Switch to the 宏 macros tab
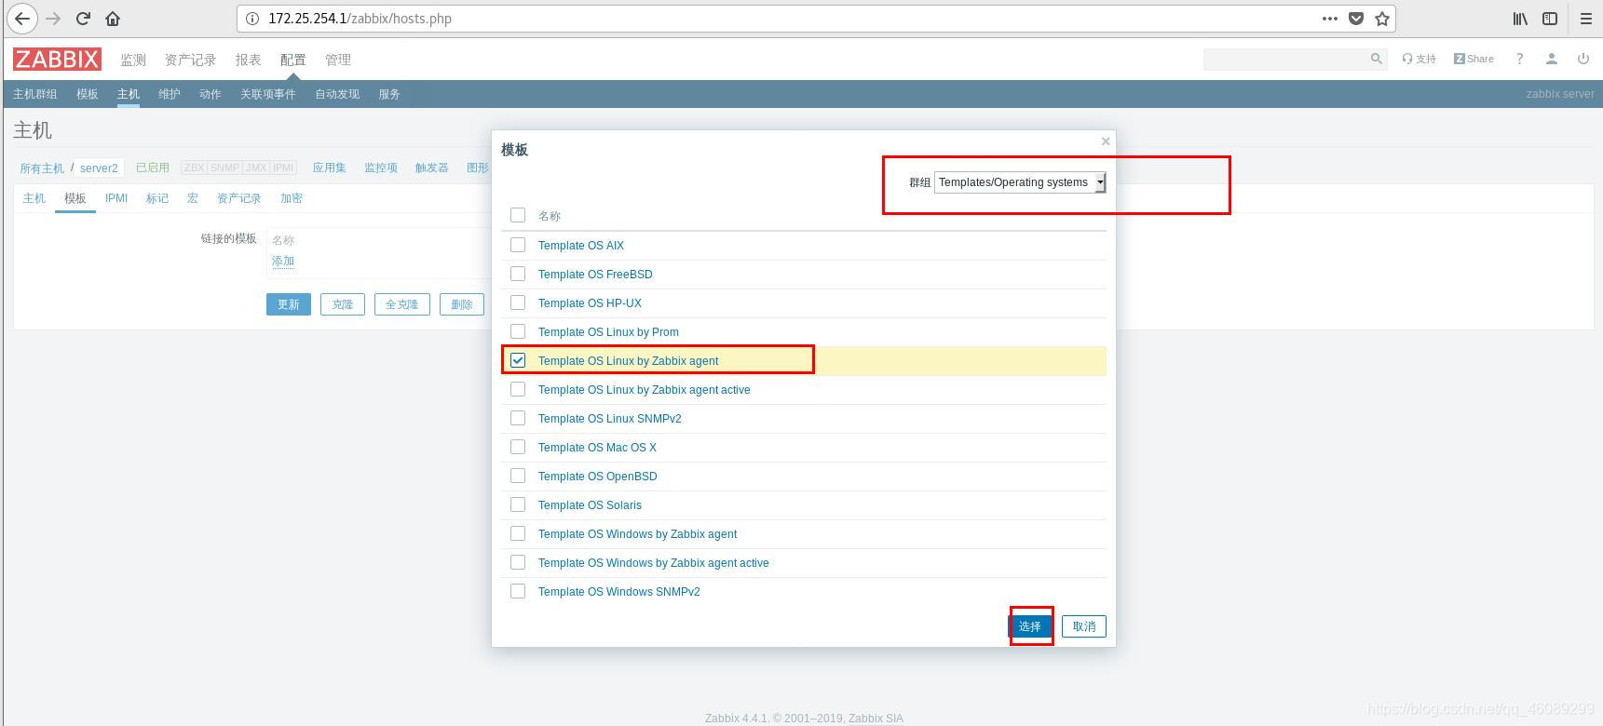Screen dimensions: 1603x726 [x=193, y=198]
